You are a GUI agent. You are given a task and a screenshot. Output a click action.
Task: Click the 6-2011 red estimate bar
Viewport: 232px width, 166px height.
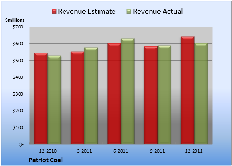pyautogui.click(x=114, y=94)
